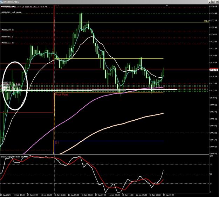This screenshot has height=197, width=219.
Task: Click the red 'Pivot Point' label
Action: (62, 94)
